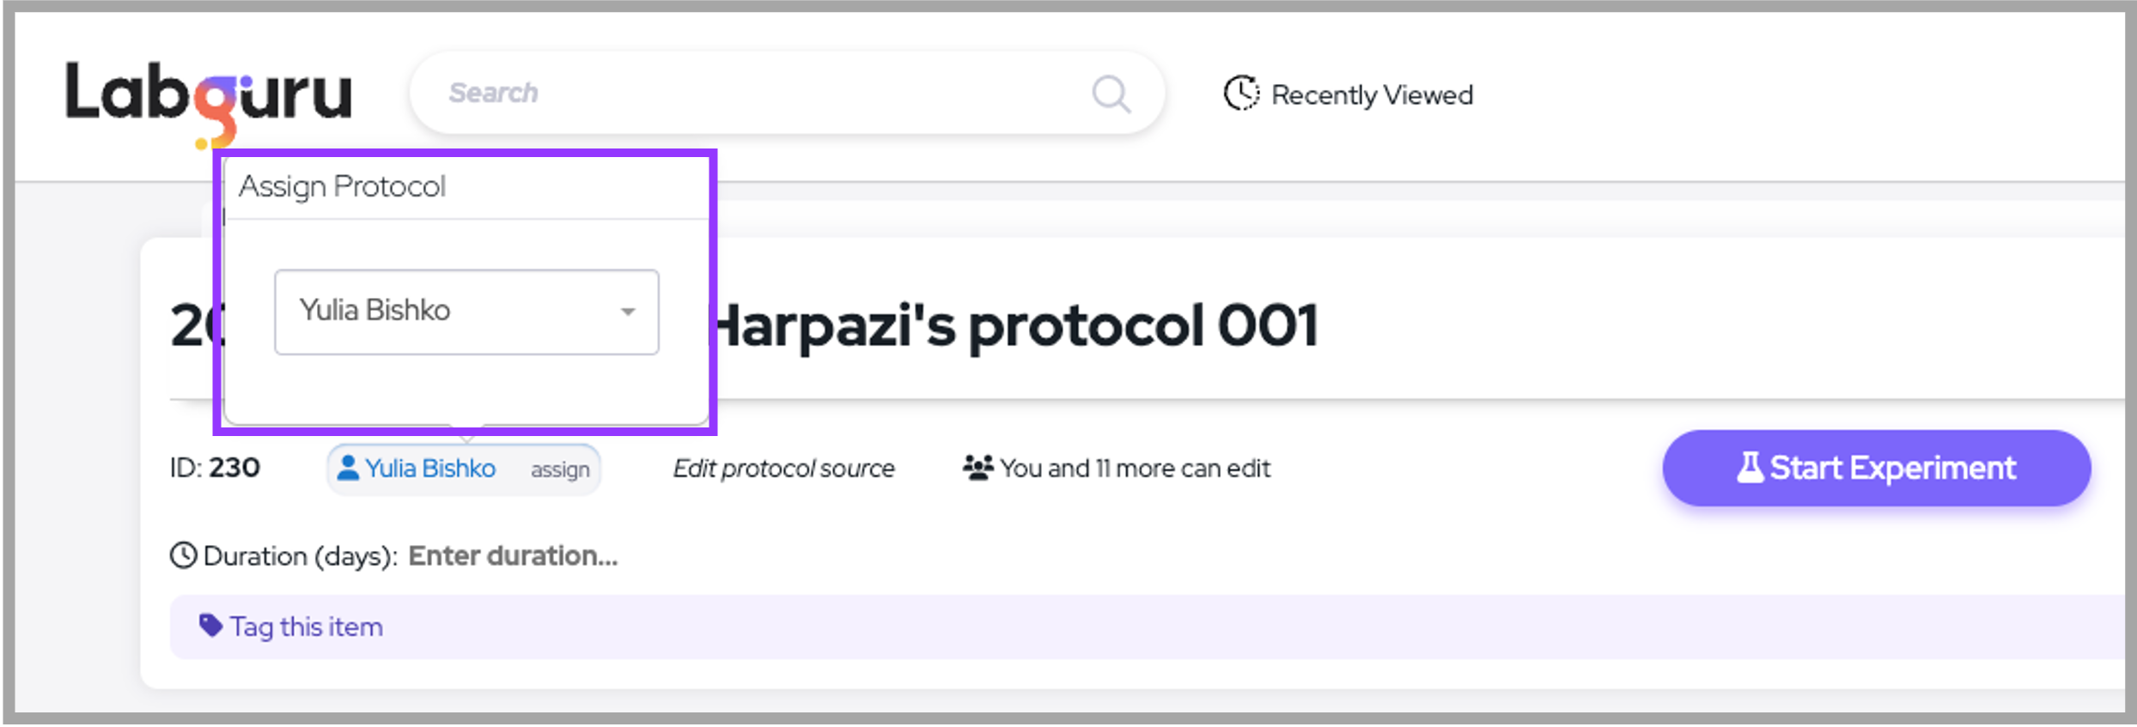Viewport: 2137px width, 727px height.
Task: Click the Enter duration field
Action: tap(513, 556)
